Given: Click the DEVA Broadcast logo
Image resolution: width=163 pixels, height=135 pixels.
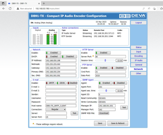Looking at the screenshot, I should pos(132,16).
